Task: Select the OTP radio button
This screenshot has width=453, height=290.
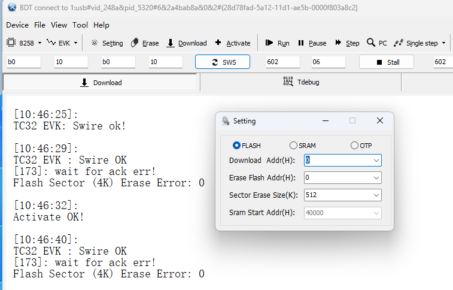Action: click(x=355, y=146)
